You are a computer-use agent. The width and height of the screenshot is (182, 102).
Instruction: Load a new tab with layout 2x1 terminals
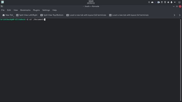pos(129,15)
